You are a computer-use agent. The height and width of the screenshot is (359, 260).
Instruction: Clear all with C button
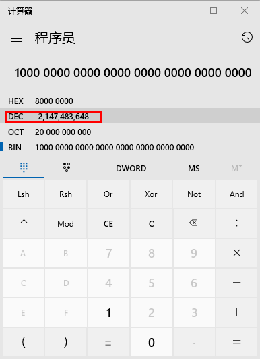(152, 223)
